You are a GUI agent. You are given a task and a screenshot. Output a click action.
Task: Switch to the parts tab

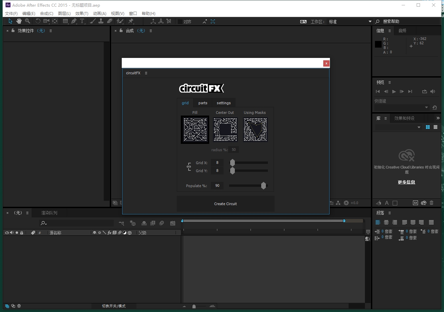tap(203, 103)
